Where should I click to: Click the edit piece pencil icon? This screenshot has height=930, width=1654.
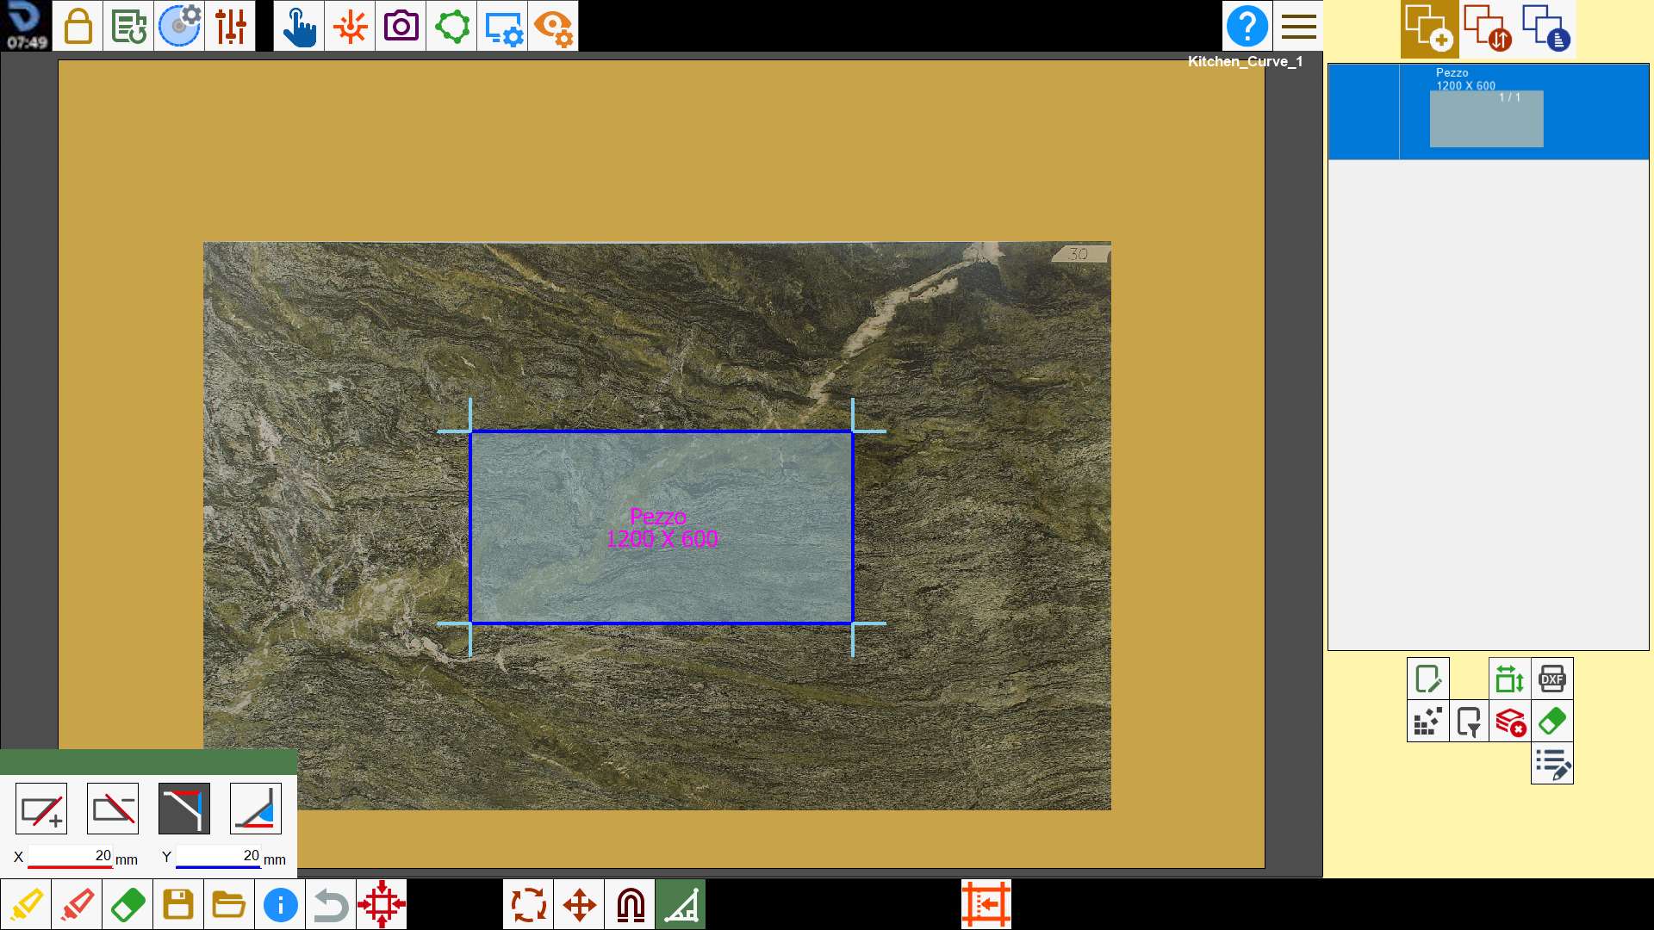1427,679
